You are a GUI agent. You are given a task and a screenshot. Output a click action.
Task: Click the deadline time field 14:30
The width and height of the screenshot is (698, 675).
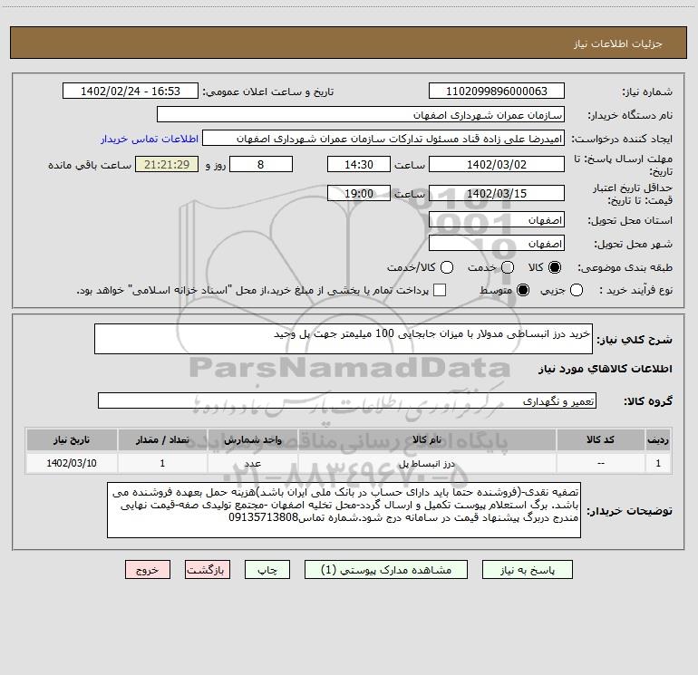(359, 165)
